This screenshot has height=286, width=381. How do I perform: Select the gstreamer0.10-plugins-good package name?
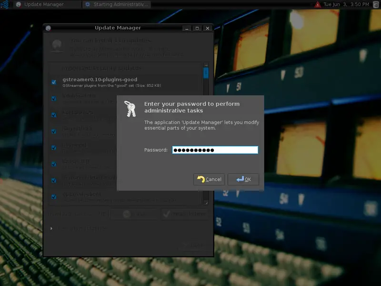pyautogui.click(x=100, y=80)
